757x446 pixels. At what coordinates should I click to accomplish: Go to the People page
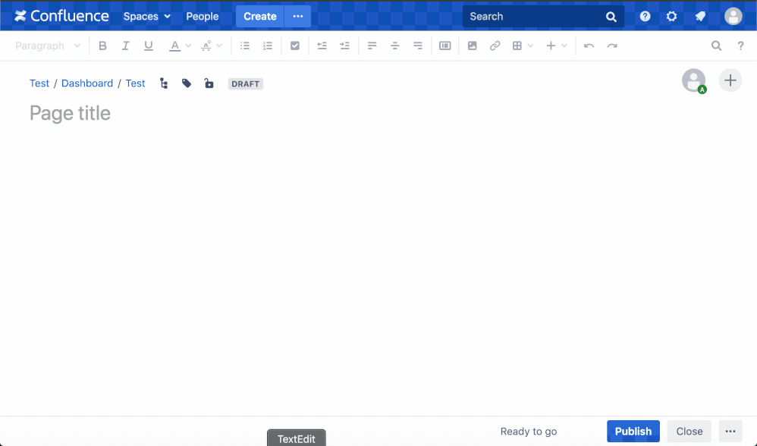[203, 17]
